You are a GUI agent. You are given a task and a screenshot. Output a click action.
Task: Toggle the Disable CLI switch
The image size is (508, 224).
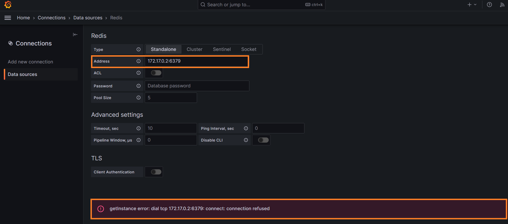pyautogui.click(x=263, y=140)
